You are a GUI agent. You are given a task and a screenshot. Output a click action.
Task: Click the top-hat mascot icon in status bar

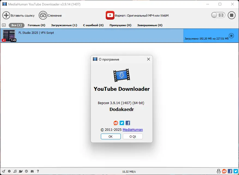(219, 171)
